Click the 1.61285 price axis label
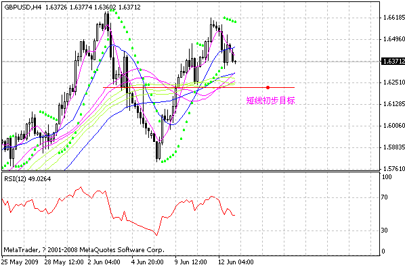The height and width of the screenshot is (267, 405). coord(394,104)
